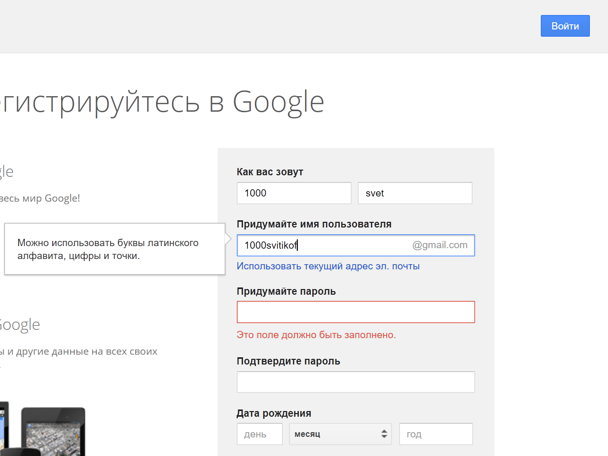Click the 'Это поле должно быть заполнено.' error text
Screen dimensions: 608x456
point(316,335)
